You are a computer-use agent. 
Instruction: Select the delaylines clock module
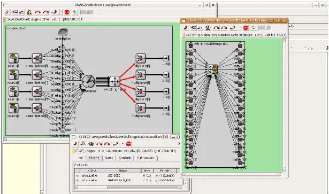tap(88, 81)
